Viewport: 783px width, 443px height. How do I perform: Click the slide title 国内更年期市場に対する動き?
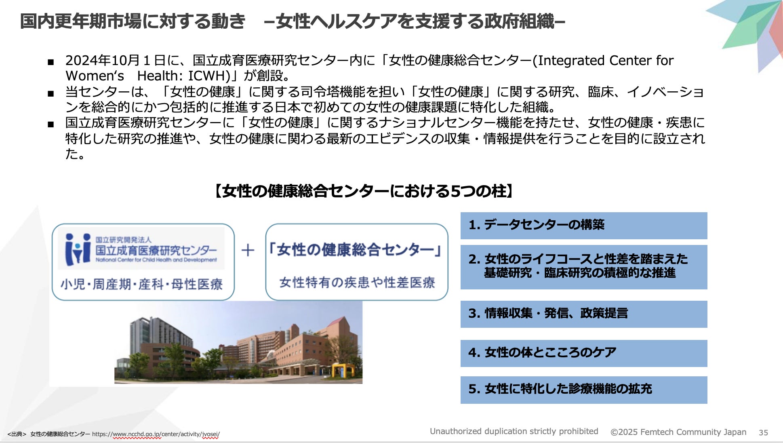(x=133, y=21)
